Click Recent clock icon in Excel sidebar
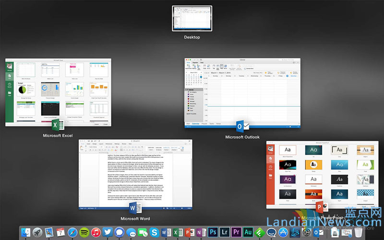384x240 pixels. point(10,85)
